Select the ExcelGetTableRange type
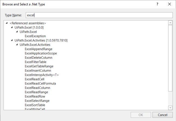Screen dimensions: 176x121 (x=39, y=66)
